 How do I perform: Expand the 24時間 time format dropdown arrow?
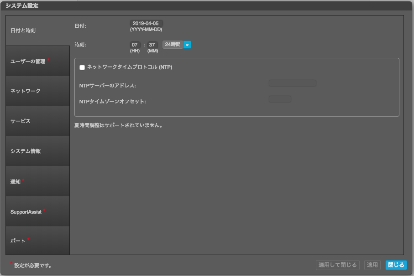coord(187,45)
